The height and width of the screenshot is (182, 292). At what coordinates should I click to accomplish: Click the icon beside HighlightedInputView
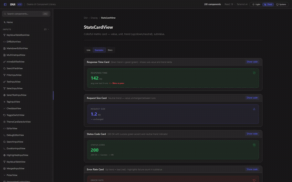(x=4, y=155)
